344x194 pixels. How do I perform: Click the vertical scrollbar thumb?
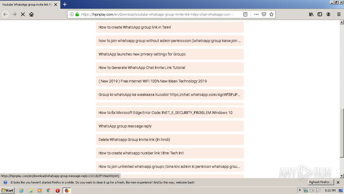(x=342, y=133)
